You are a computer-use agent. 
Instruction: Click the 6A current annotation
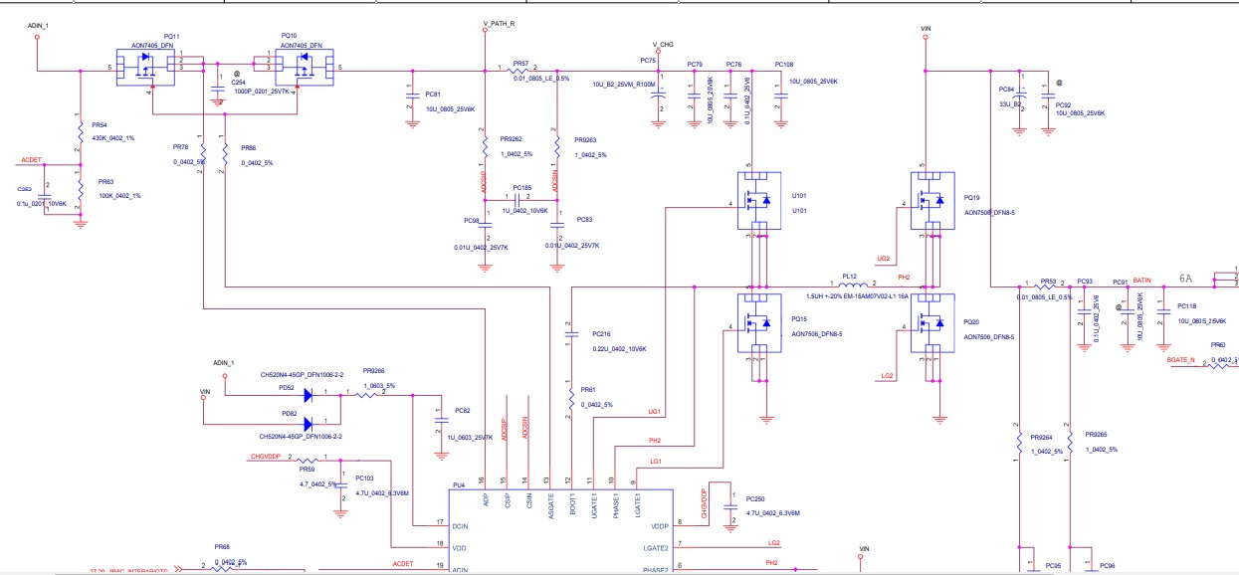click(x=1186, y=280)
